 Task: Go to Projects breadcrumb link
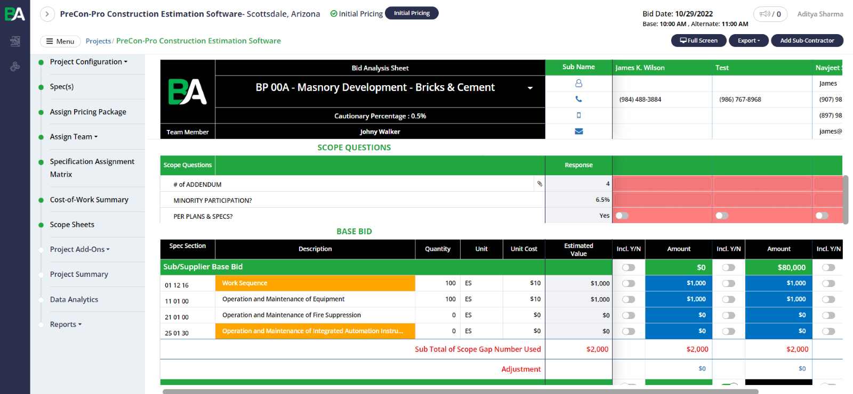[98, 41]
